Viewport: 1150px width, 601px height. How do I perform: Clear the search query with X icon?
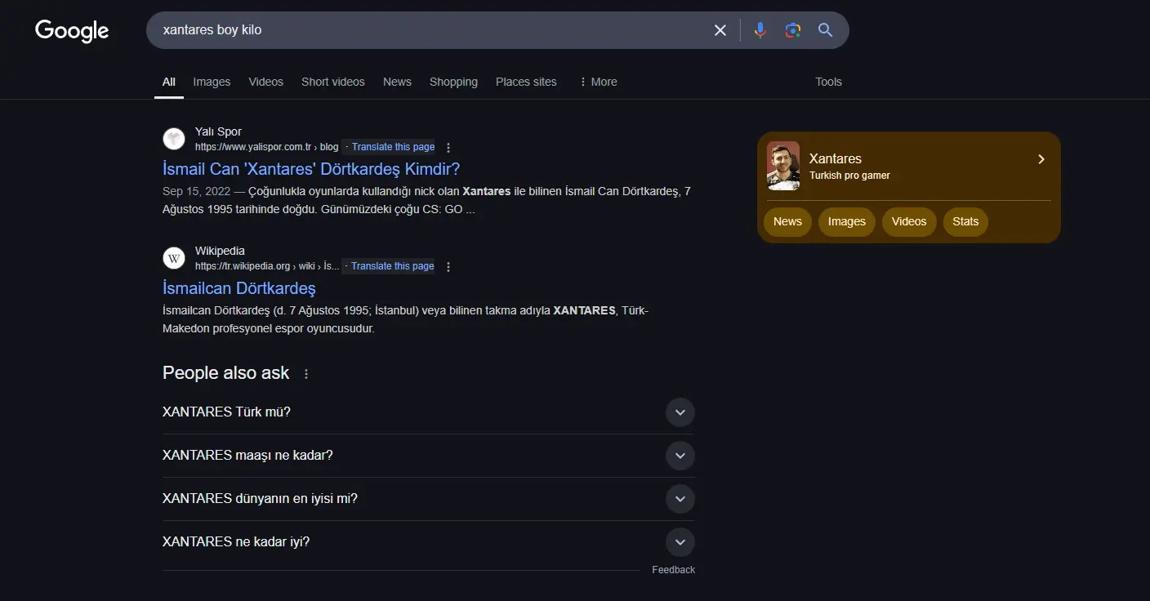720,30
